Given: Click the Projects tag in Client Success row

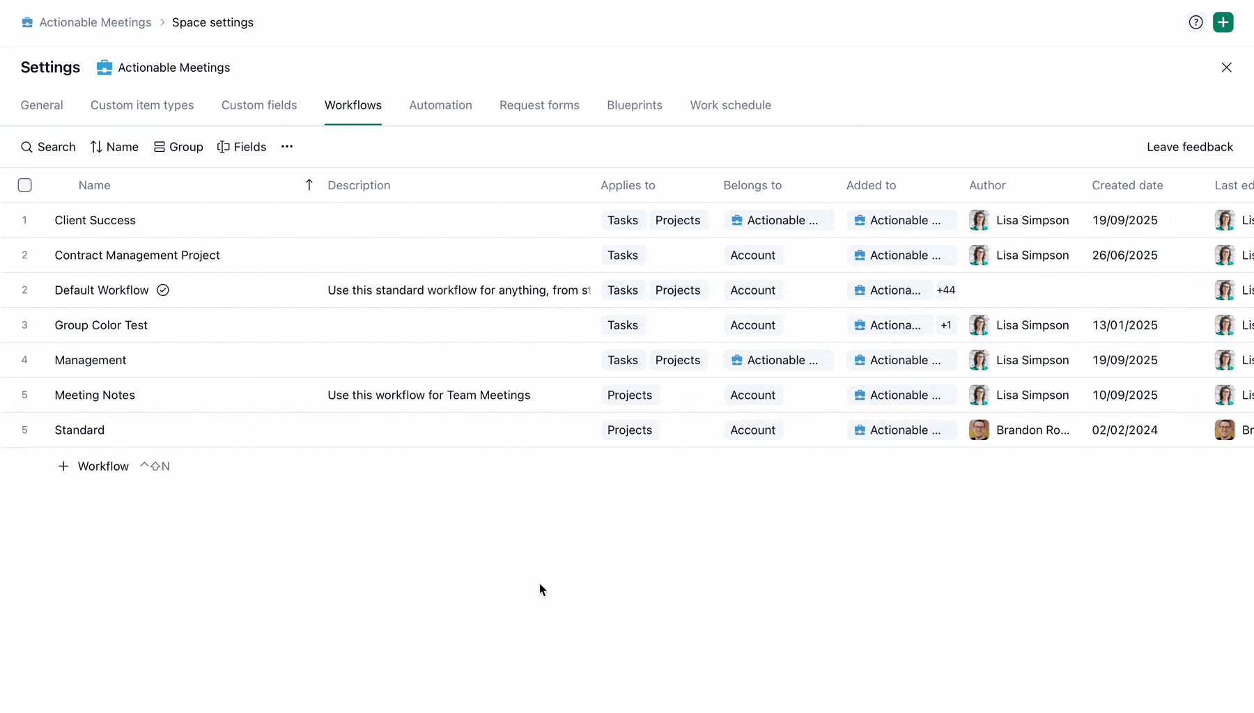Looking at the screenshot, I should 677,221.
